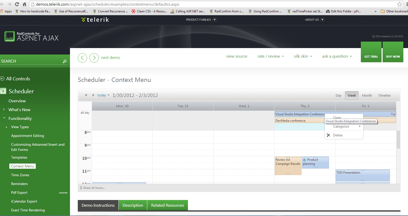Open the Related Resources tab

[x=167, y=205]
